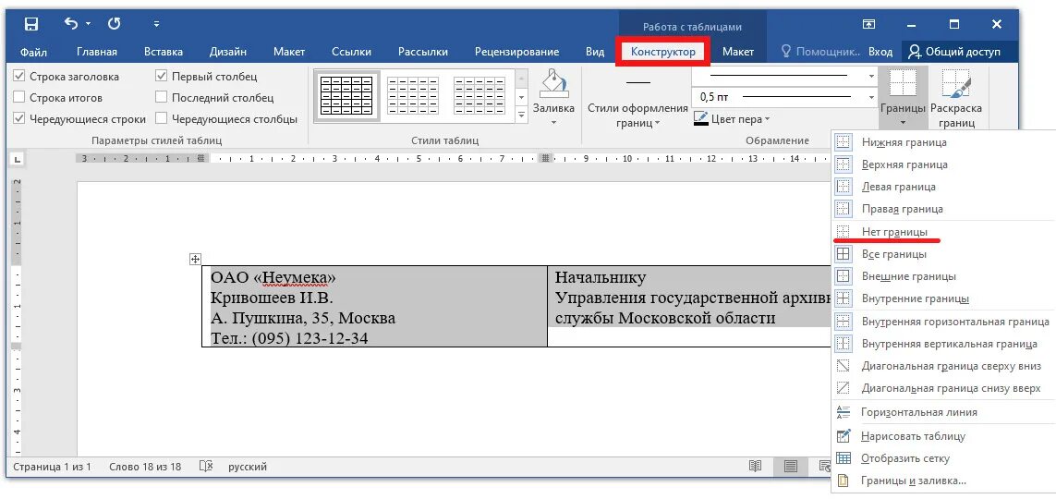Choose Правая граница menu item
The image size is (1056, 499).
click(x=943, y=209)
